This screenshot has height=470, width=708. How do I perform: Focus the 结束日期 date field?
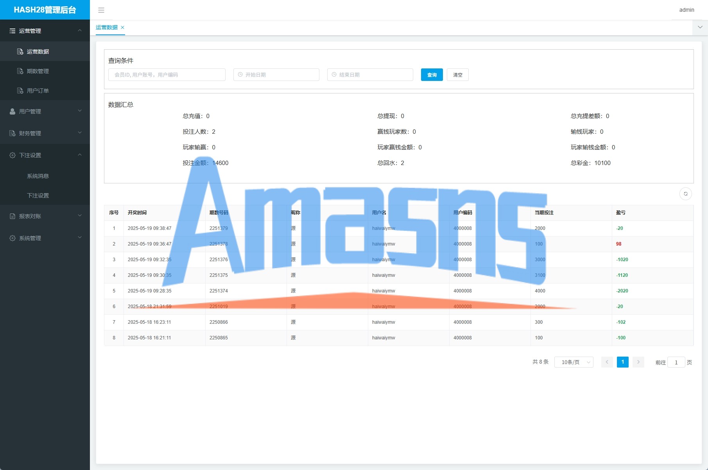[370, 75]
